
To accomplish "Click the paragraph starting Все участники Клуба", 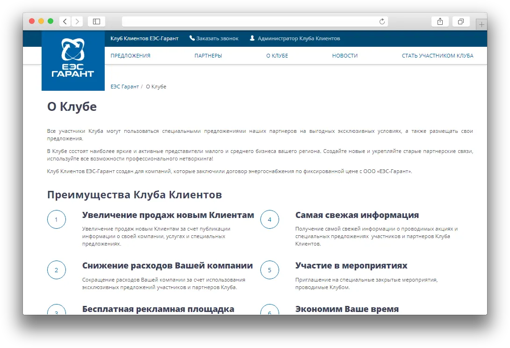I will (260, 135).
